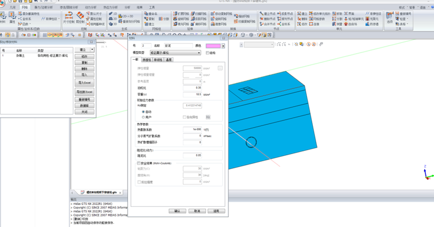Click the Poisson's ratio field showing 0.35

pyautogui.click(x=192, y=88)
